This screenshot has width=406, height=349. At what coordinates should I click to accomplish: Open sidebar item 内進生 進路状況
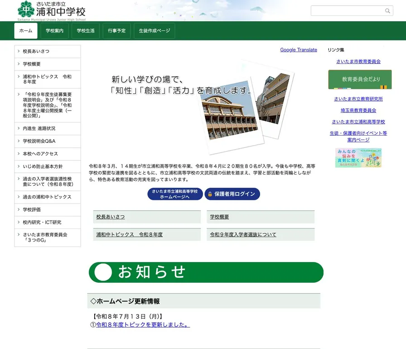[48, 129]
